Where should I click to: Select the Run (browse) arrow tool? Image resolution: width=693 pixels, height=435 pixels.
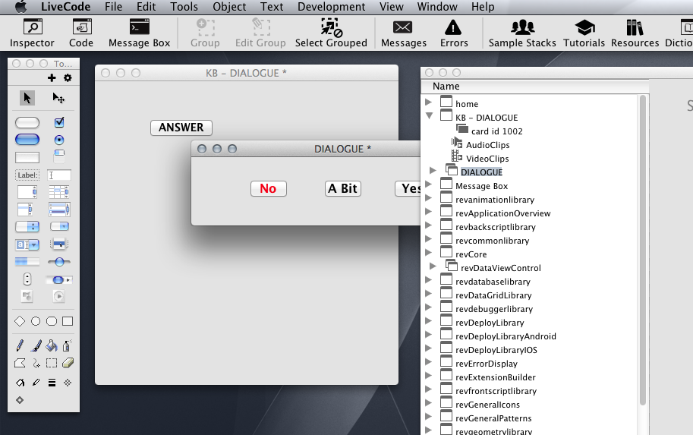coord(27,98)
